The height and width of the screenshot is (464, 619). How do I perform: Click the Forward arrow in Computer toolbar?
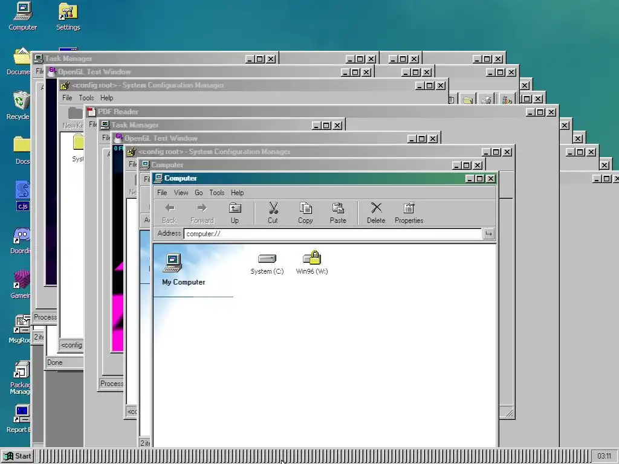pyautogui.click(x=202, y=213)
